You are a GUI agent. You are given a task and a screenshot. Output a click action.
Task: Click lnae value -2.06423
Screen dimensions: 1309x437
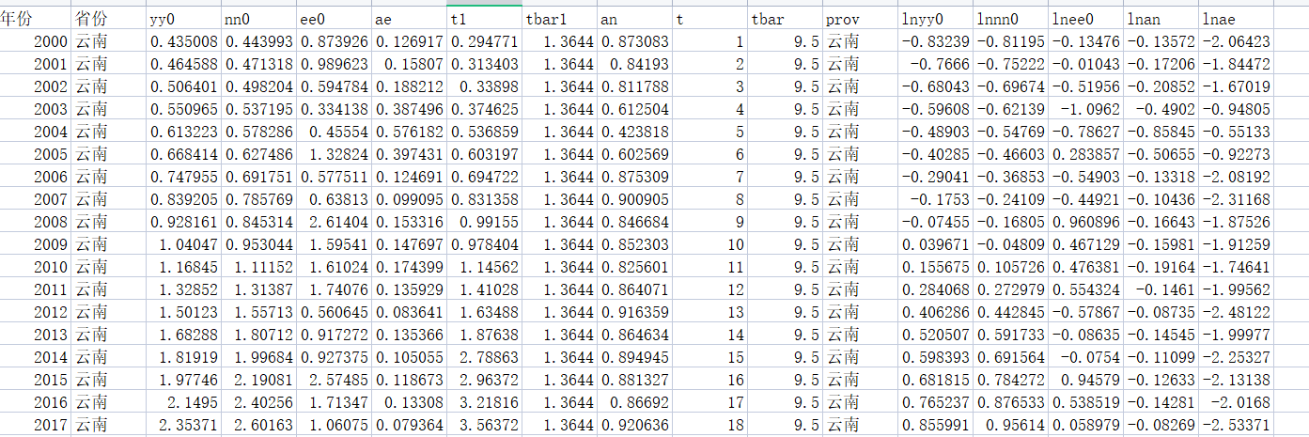click(1237, 41)
